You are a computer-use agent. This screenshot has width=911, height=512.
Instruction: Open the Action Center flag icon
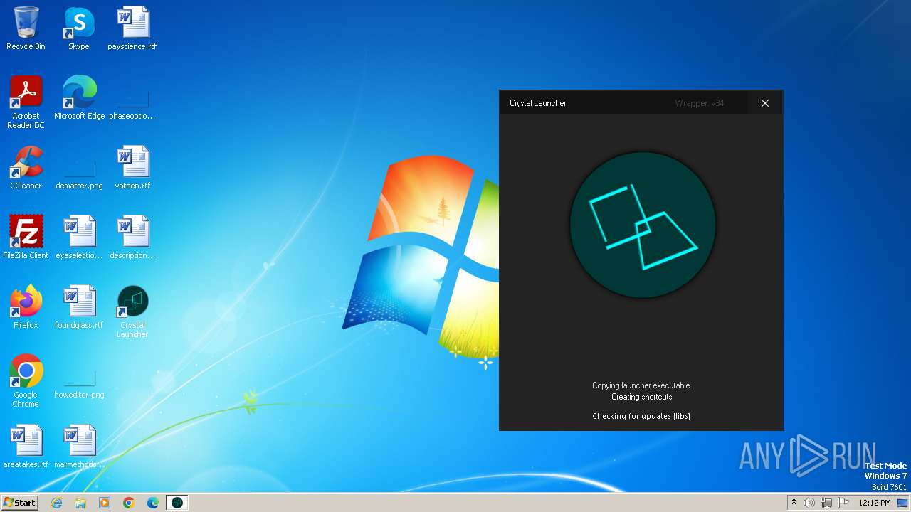tap(843, 503)
